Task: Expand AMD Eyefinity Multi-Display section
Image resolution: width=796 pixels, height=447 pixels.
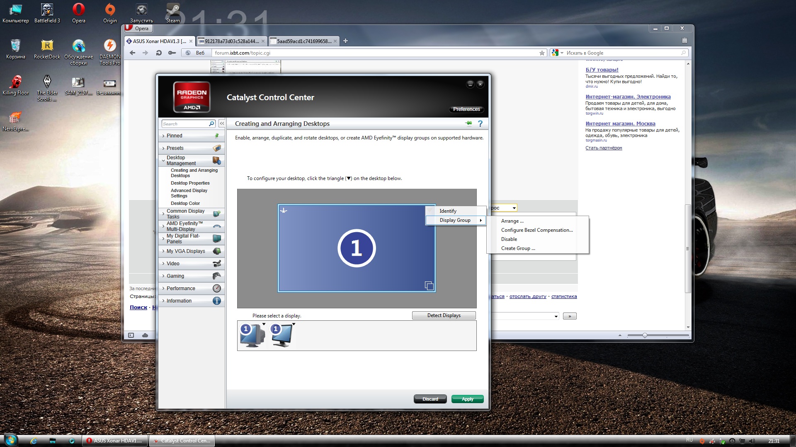Action: 192,226
